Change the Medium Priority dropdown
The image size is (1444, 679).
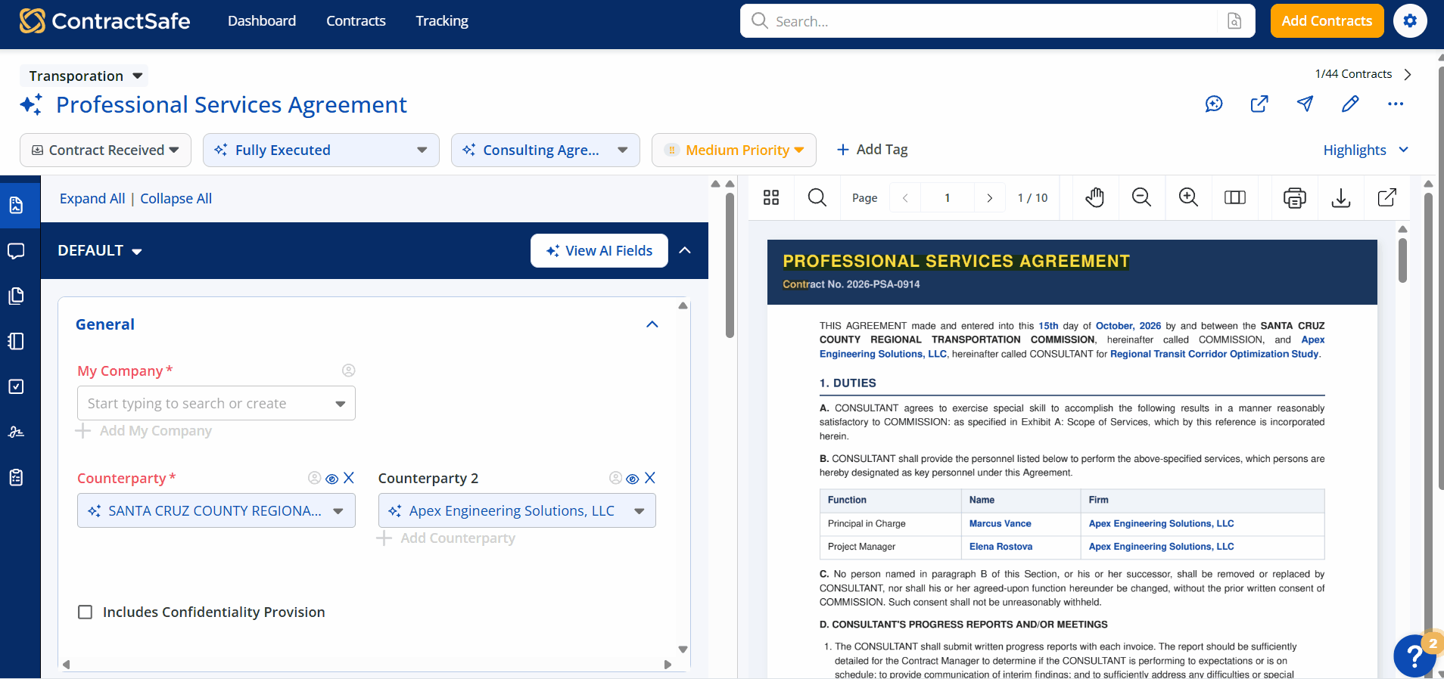point(734,150)
